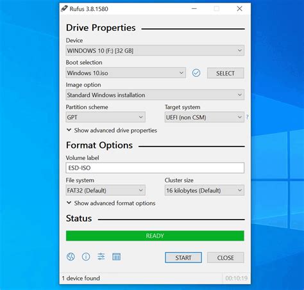304x290 pixels.
Task: Click the Volume label text field
Action: [155, 168]
